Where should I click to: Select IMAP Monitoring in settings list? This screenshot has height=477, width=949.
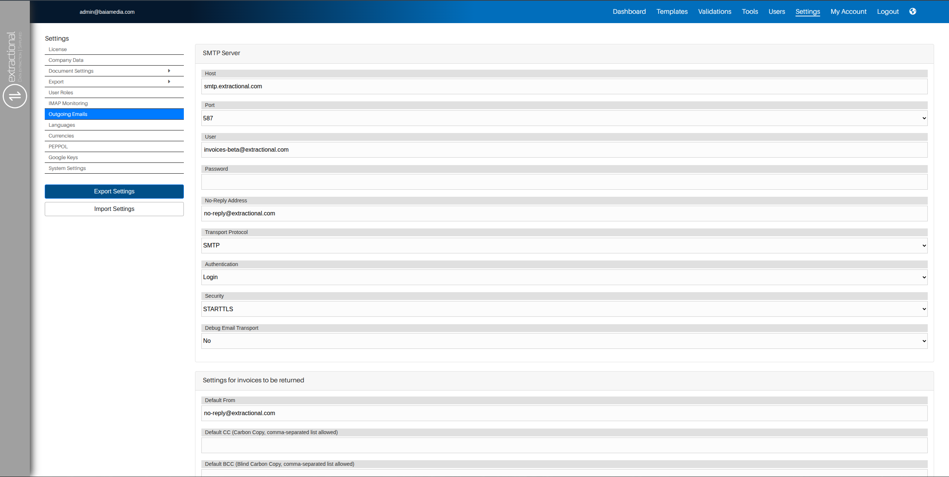pyautogui.click(x=68, y=103)
